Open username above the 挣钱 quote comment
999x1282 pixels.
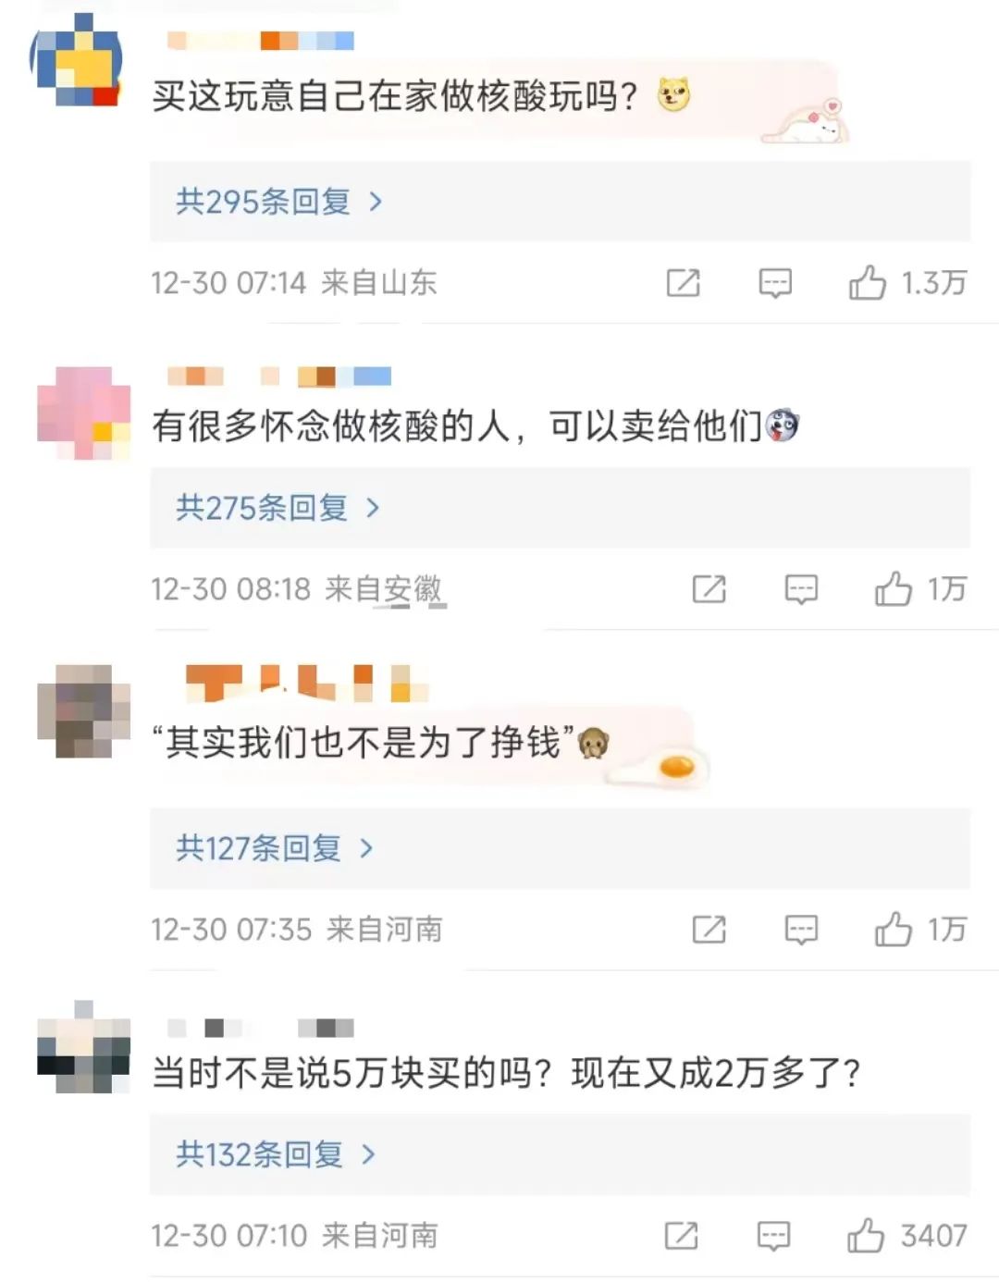coord(306,684)
